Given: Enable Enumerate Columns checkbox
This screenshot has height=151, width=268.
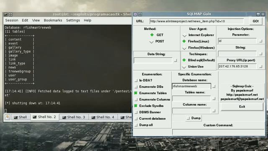Looking at the screenshot, I should point(136,99).
